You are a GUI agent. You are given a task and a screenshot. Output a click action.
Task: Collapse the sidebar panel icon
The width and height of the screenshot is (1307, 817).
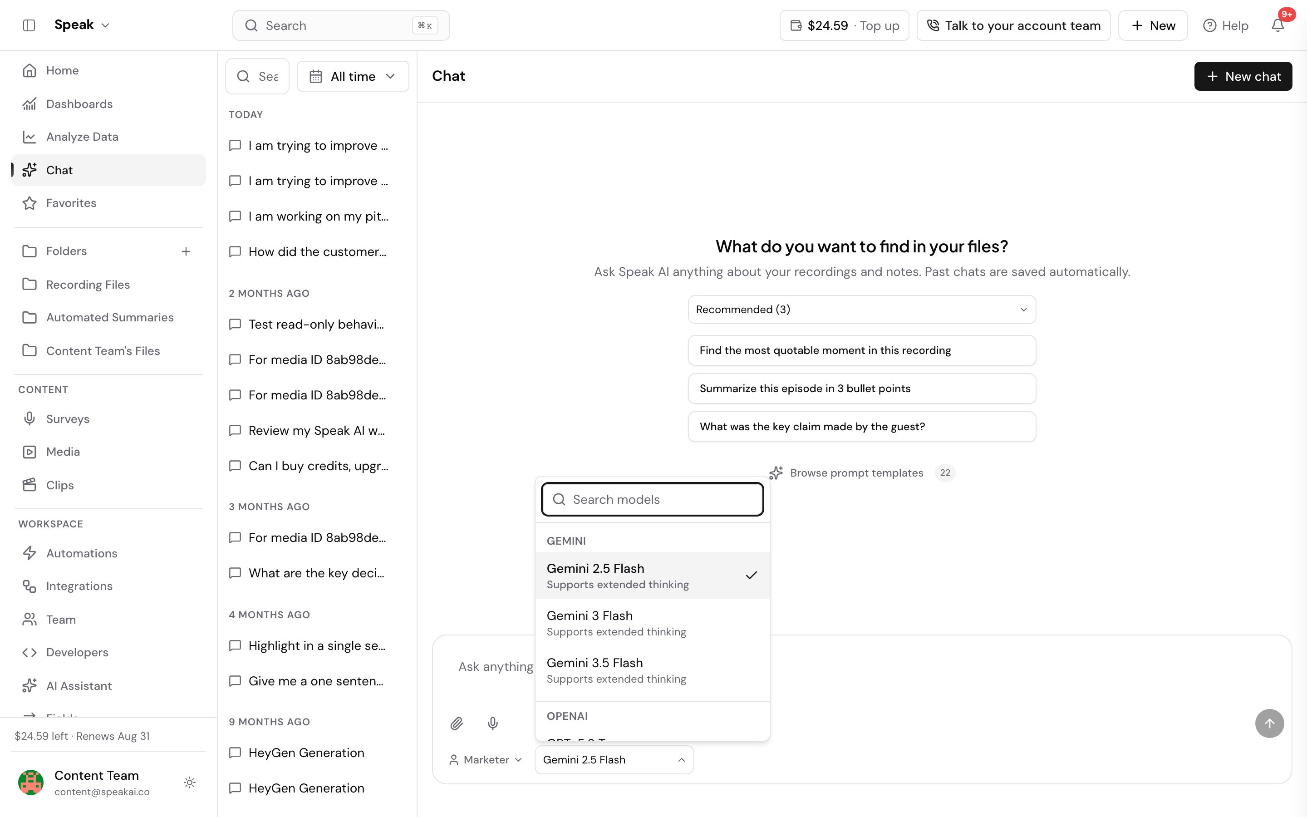29,25
